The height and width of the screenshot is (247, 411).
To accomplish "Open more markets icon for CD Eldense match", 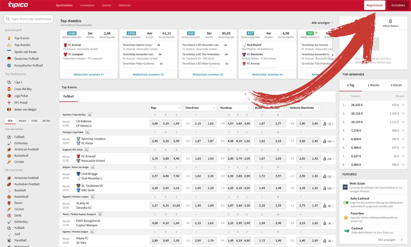I will tap(325, 124).
